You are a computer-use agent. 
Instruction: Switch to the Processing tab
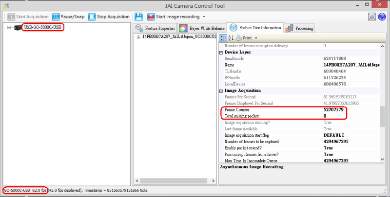click(299, 28)
